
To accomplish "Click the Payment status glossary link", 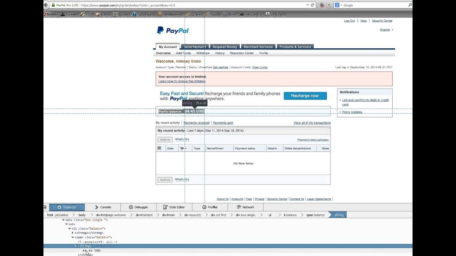I will coord(313,140).
